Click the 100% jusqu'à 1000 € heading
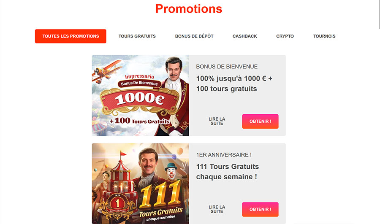 click(x=234, y=84)
